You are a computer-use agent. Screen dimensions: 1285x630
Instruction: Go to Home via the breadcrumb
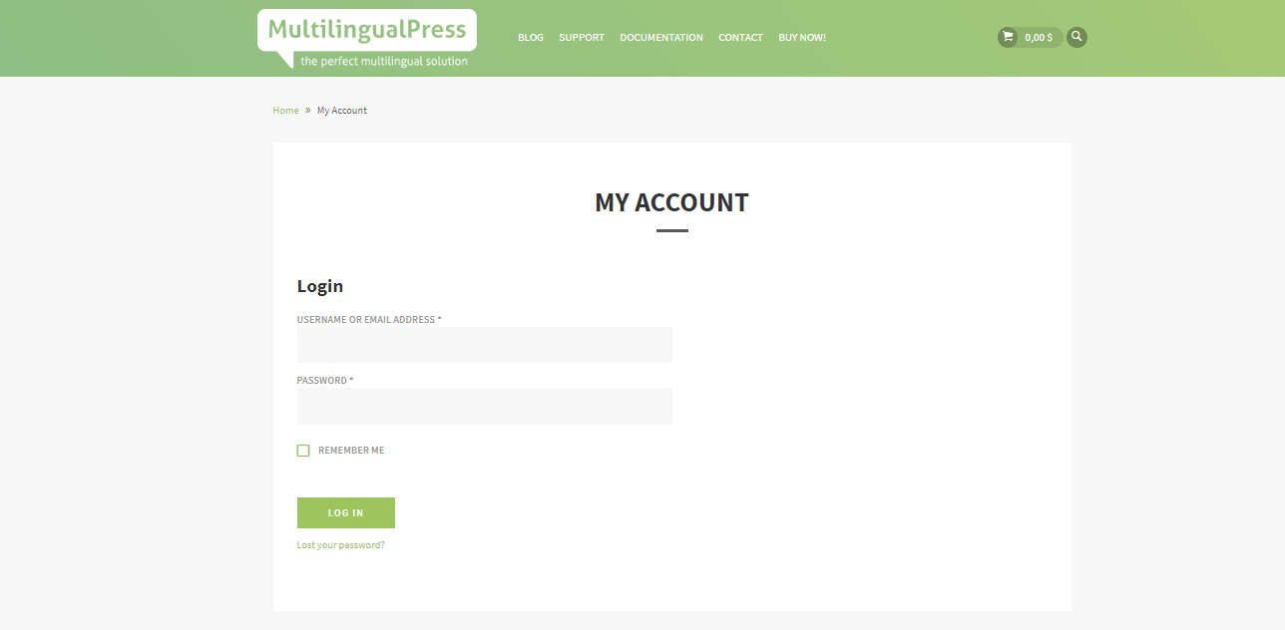285,111
